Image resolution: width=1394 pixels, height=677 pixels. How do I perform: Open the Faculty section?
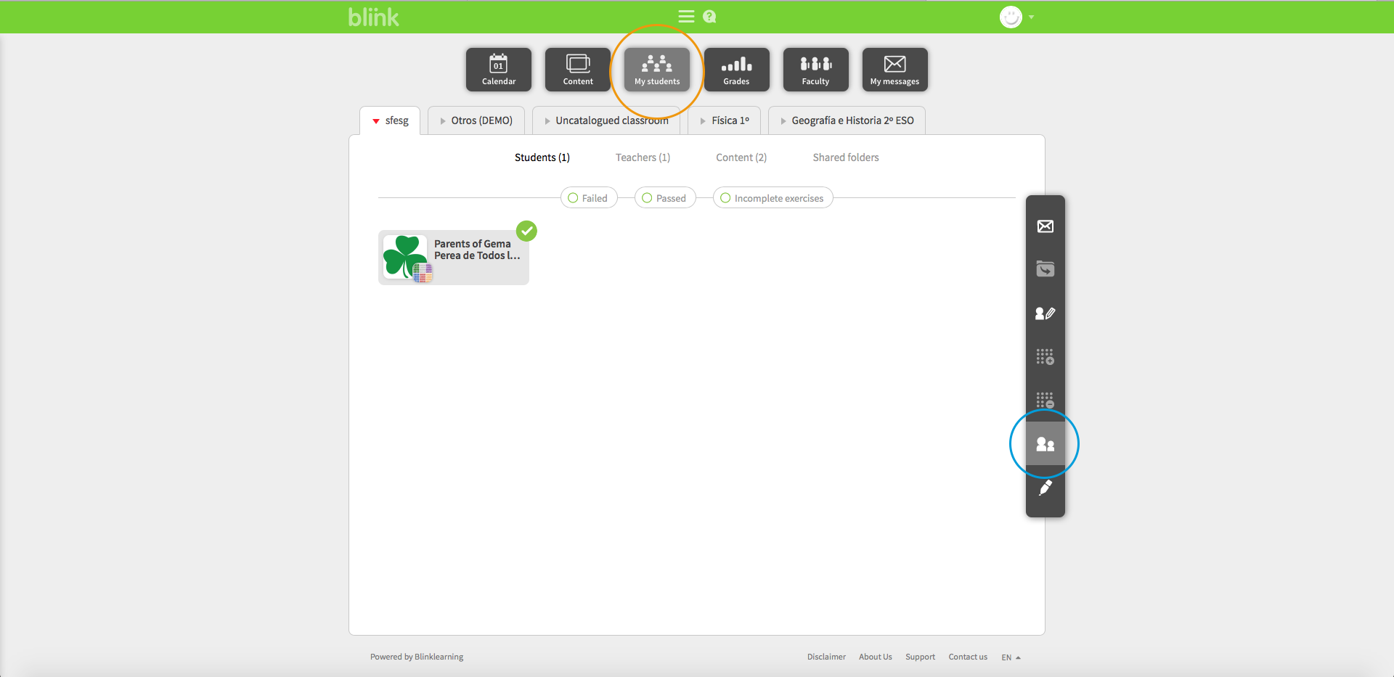(x=815, y=70)
